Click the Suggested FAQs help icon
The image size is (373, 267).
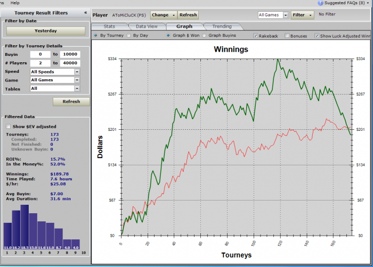click(320, 3)
